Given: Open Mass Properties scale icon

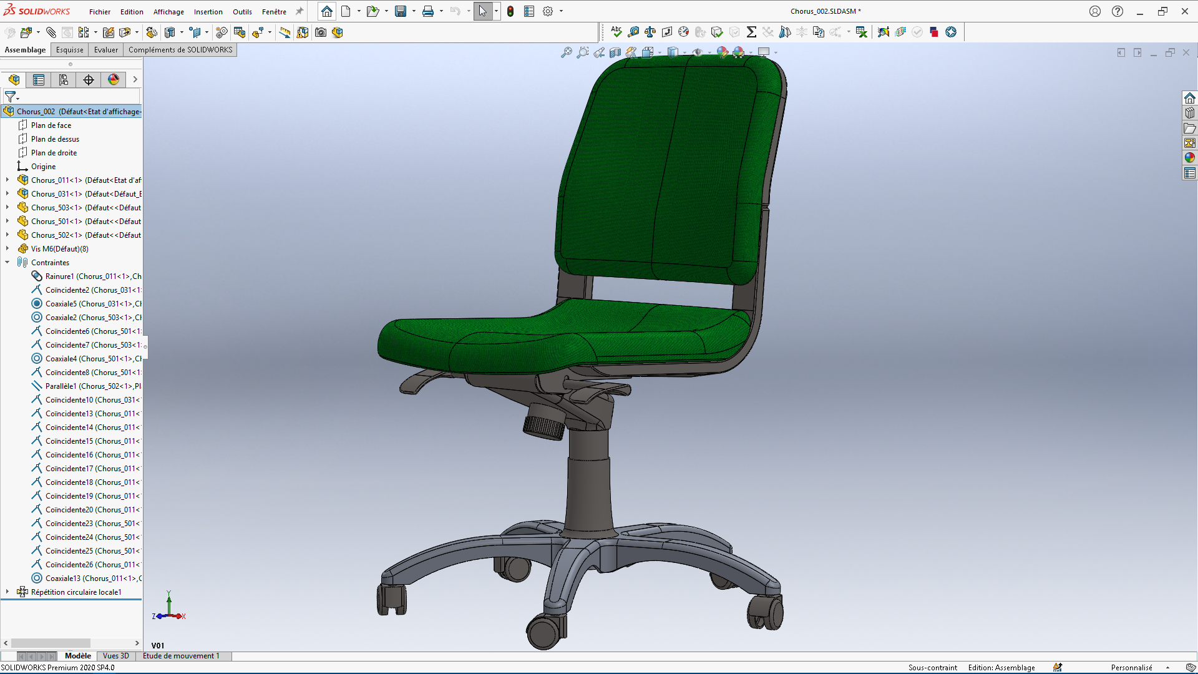Looking at the screenshot, I should point(650,32).
